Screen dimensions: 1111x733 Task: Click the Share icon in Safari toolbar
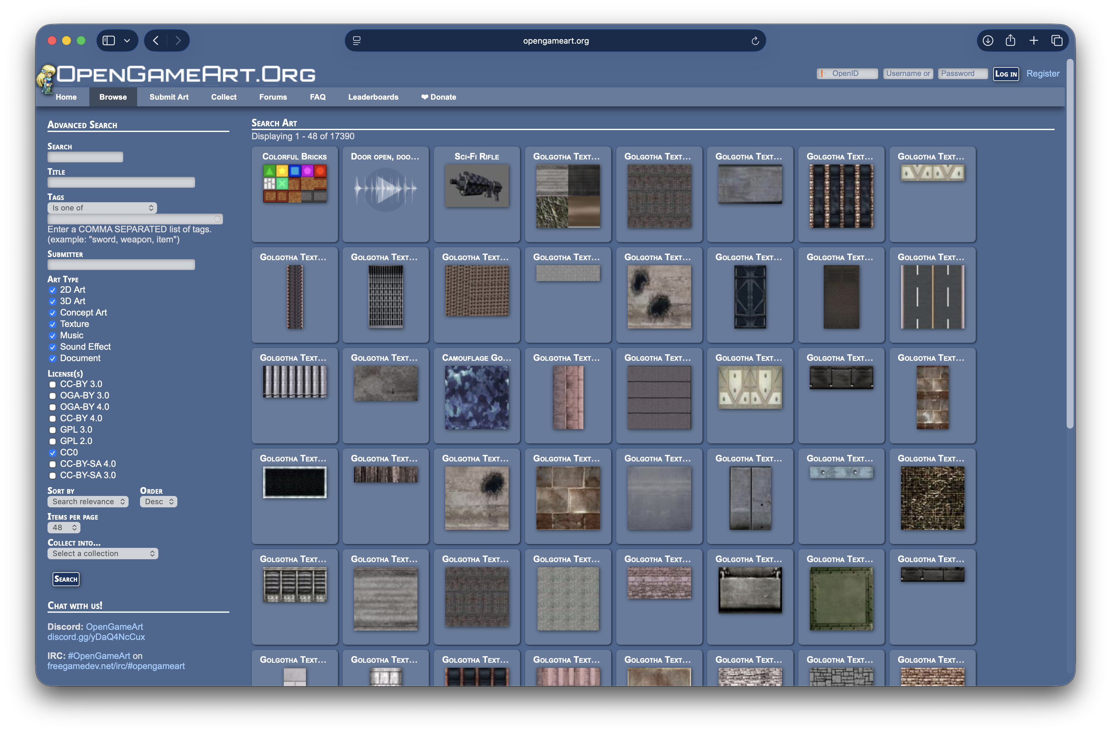coord(1010,41)
